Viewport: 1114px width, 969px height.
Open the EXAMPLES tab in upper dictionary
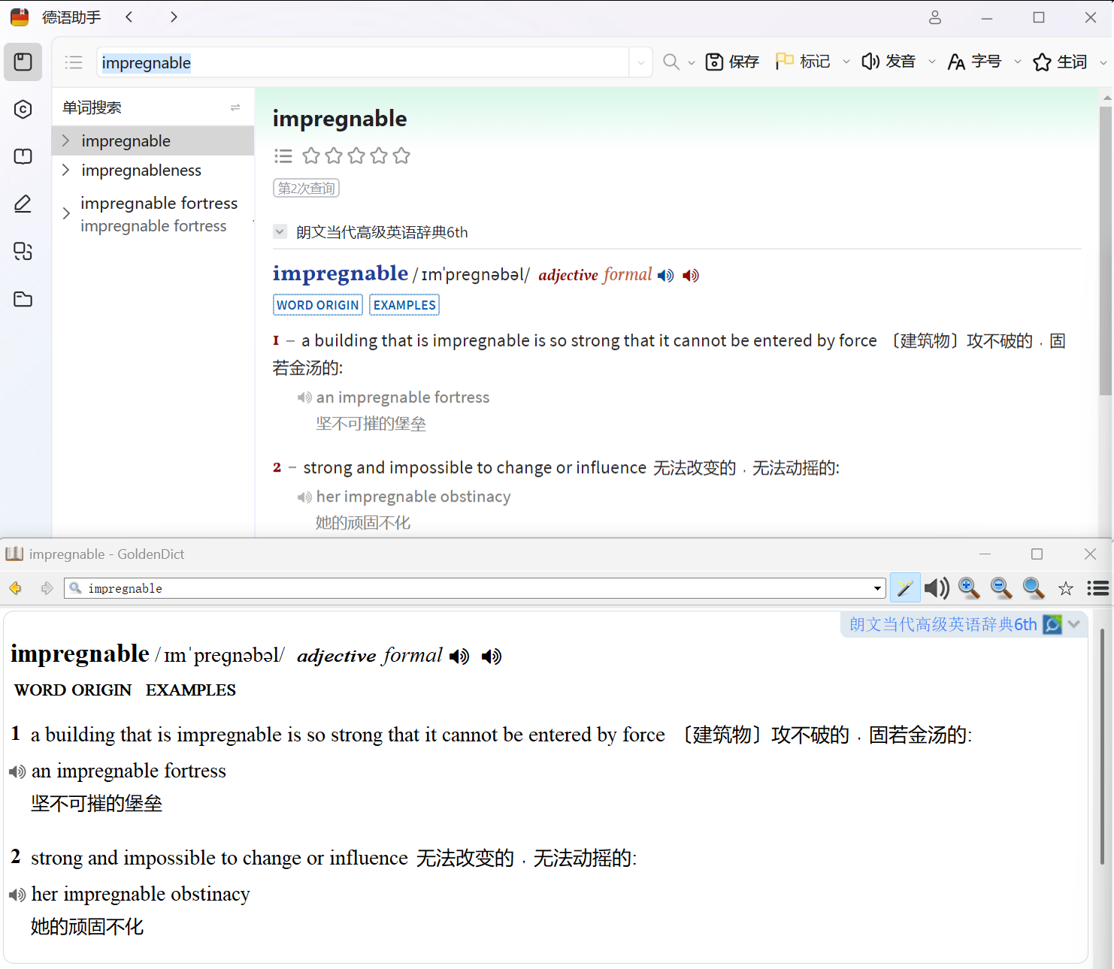tap(404, 305)
